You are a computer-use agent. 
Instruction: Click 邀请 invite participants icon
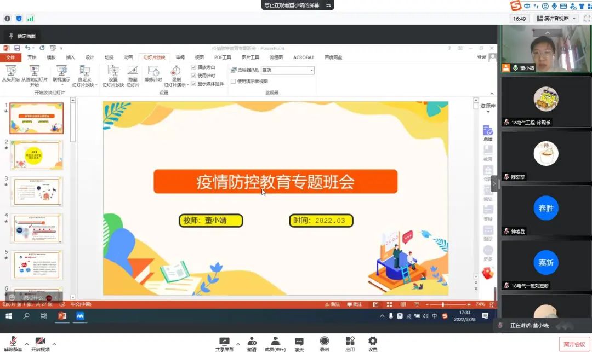pos(252,341)
